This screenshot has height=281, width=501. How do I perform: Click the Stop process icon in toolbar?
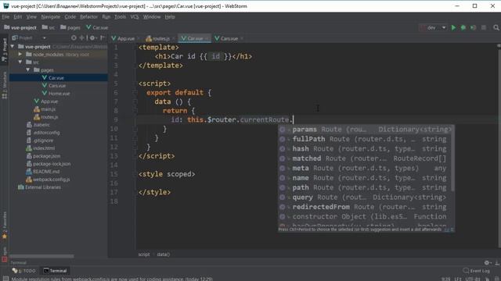point(484,28)
